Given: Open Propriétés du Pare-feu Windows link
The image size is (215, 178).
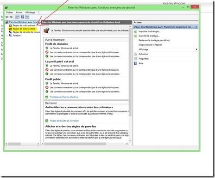Looking at the screenshot, I should [x=64, y=97].
